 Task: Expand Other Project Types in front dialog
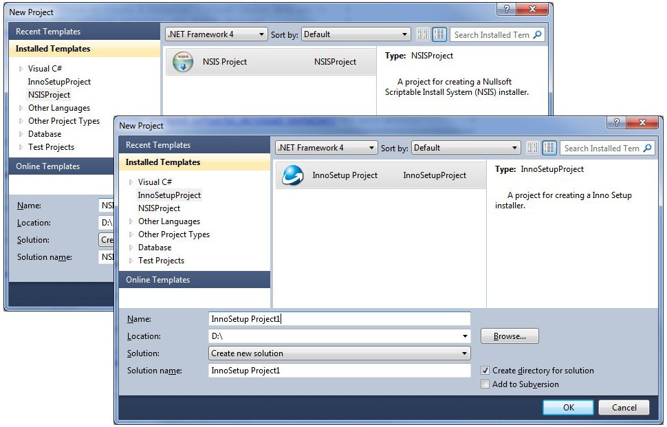click(x=131, y=234)
